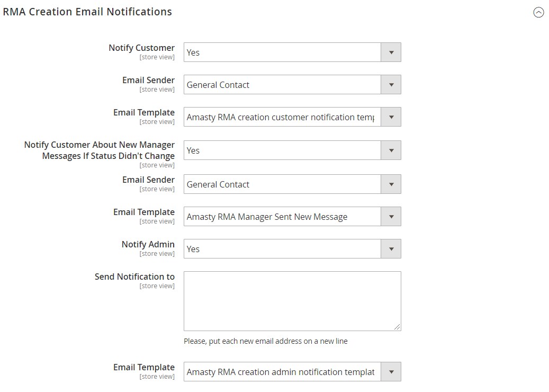
Task: Click the Notify Customer field label
Action: pyautogui.click(x=141, y=48)
